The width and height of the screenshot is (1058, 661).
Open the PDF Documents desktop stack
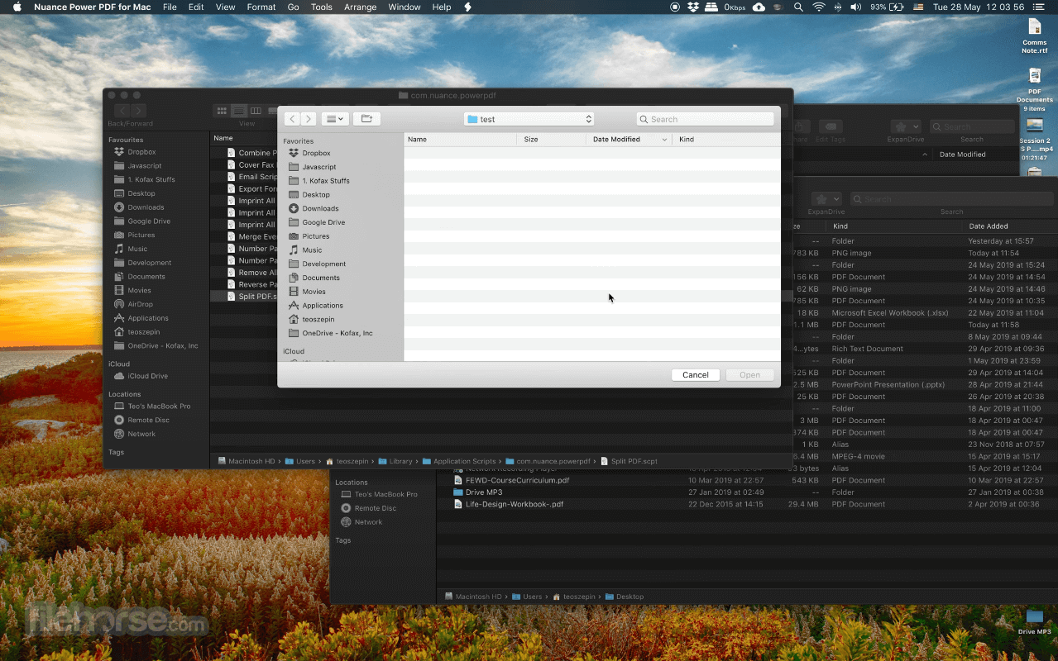click(x=1034, y=89)
